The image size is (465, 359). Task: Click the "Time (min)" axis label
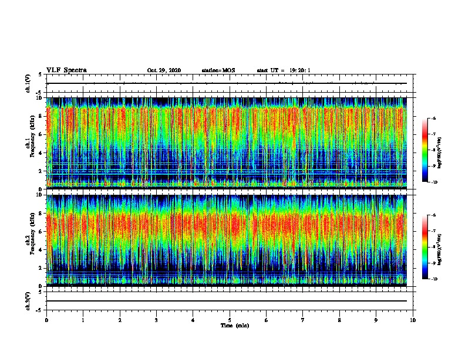[x=235, y=326]
